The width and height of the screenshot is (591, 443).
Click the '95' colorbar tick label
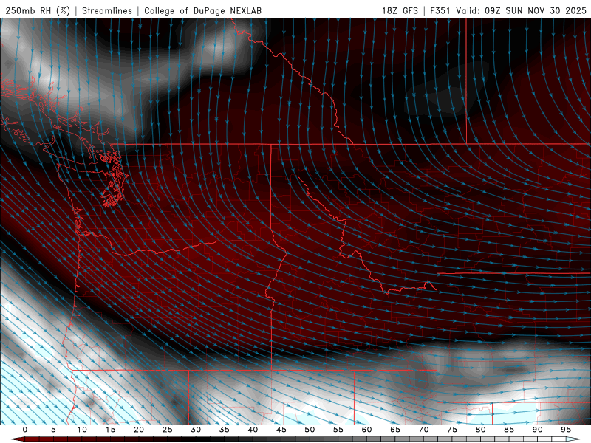[x=566, y=430]
